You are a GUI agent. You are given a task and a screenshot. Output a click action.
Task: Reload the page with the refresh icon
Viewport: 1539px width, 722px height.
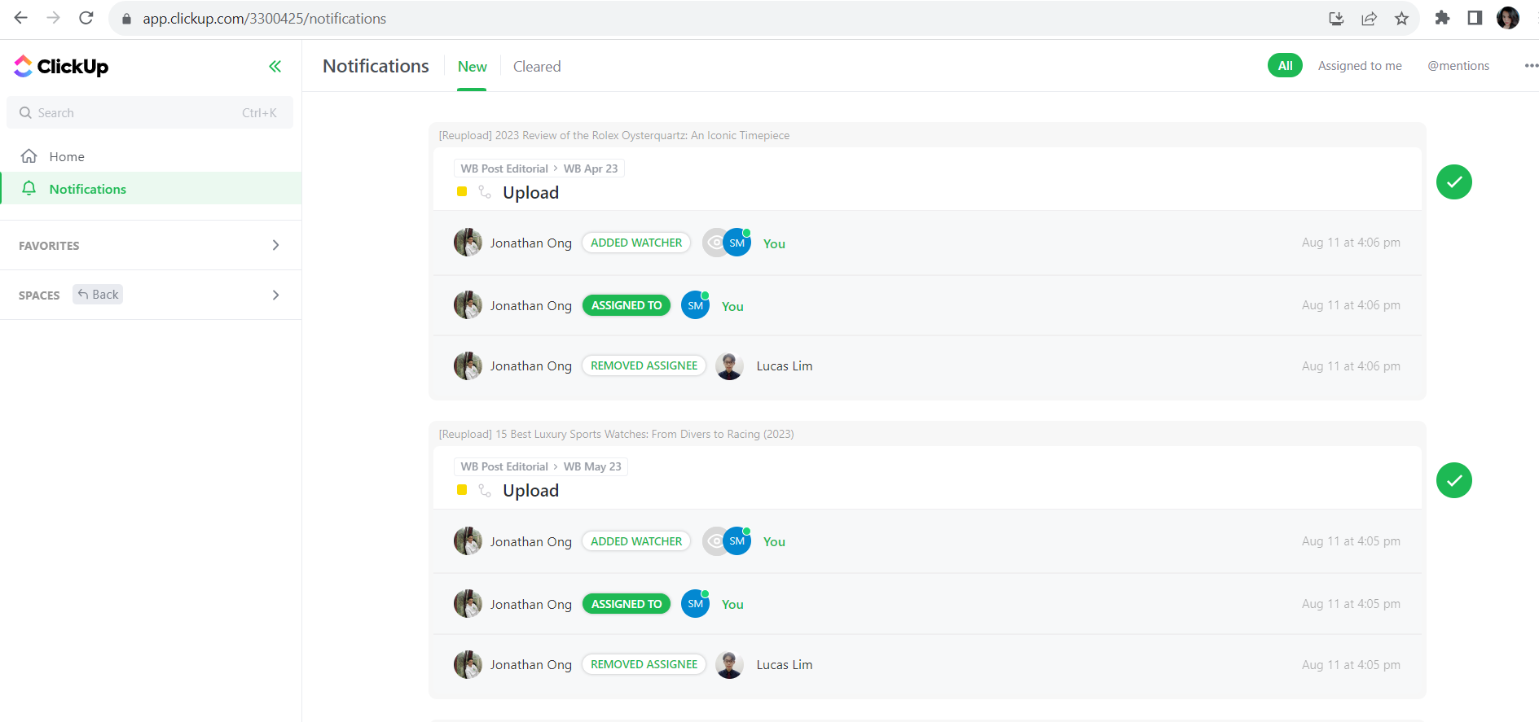(x=86, y=18)
